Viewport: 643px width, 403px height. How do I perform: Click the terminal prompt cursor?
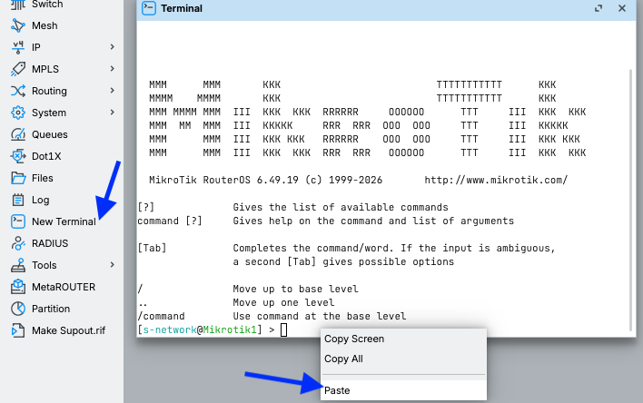coord(283,329)
